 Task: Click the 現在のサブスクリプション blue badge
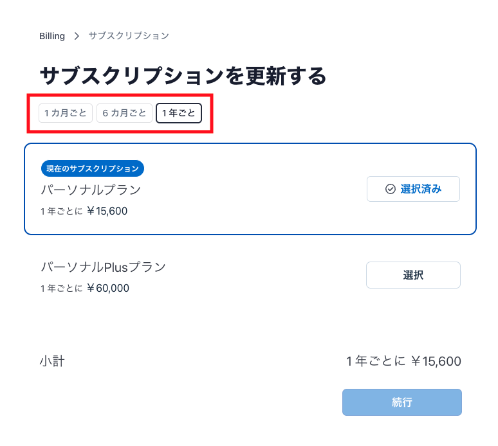pos(93,168)
